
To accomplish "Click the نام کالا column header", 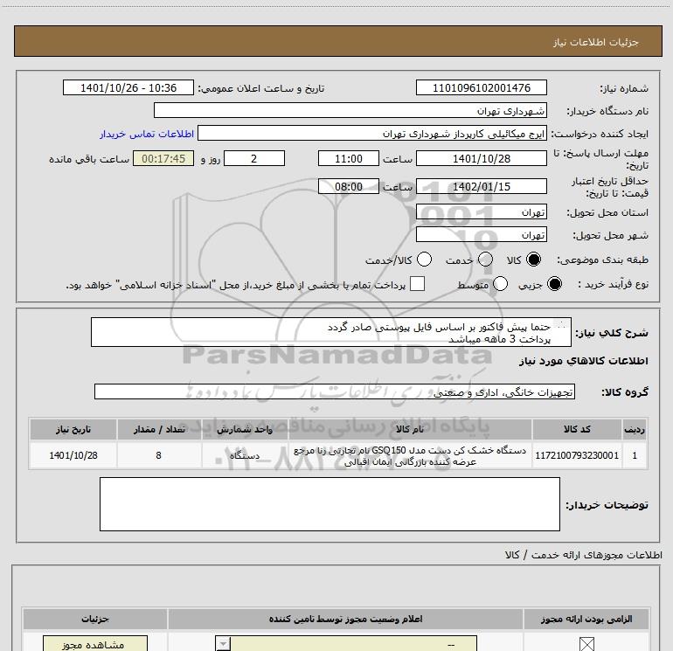I will [x=410, y=429].
